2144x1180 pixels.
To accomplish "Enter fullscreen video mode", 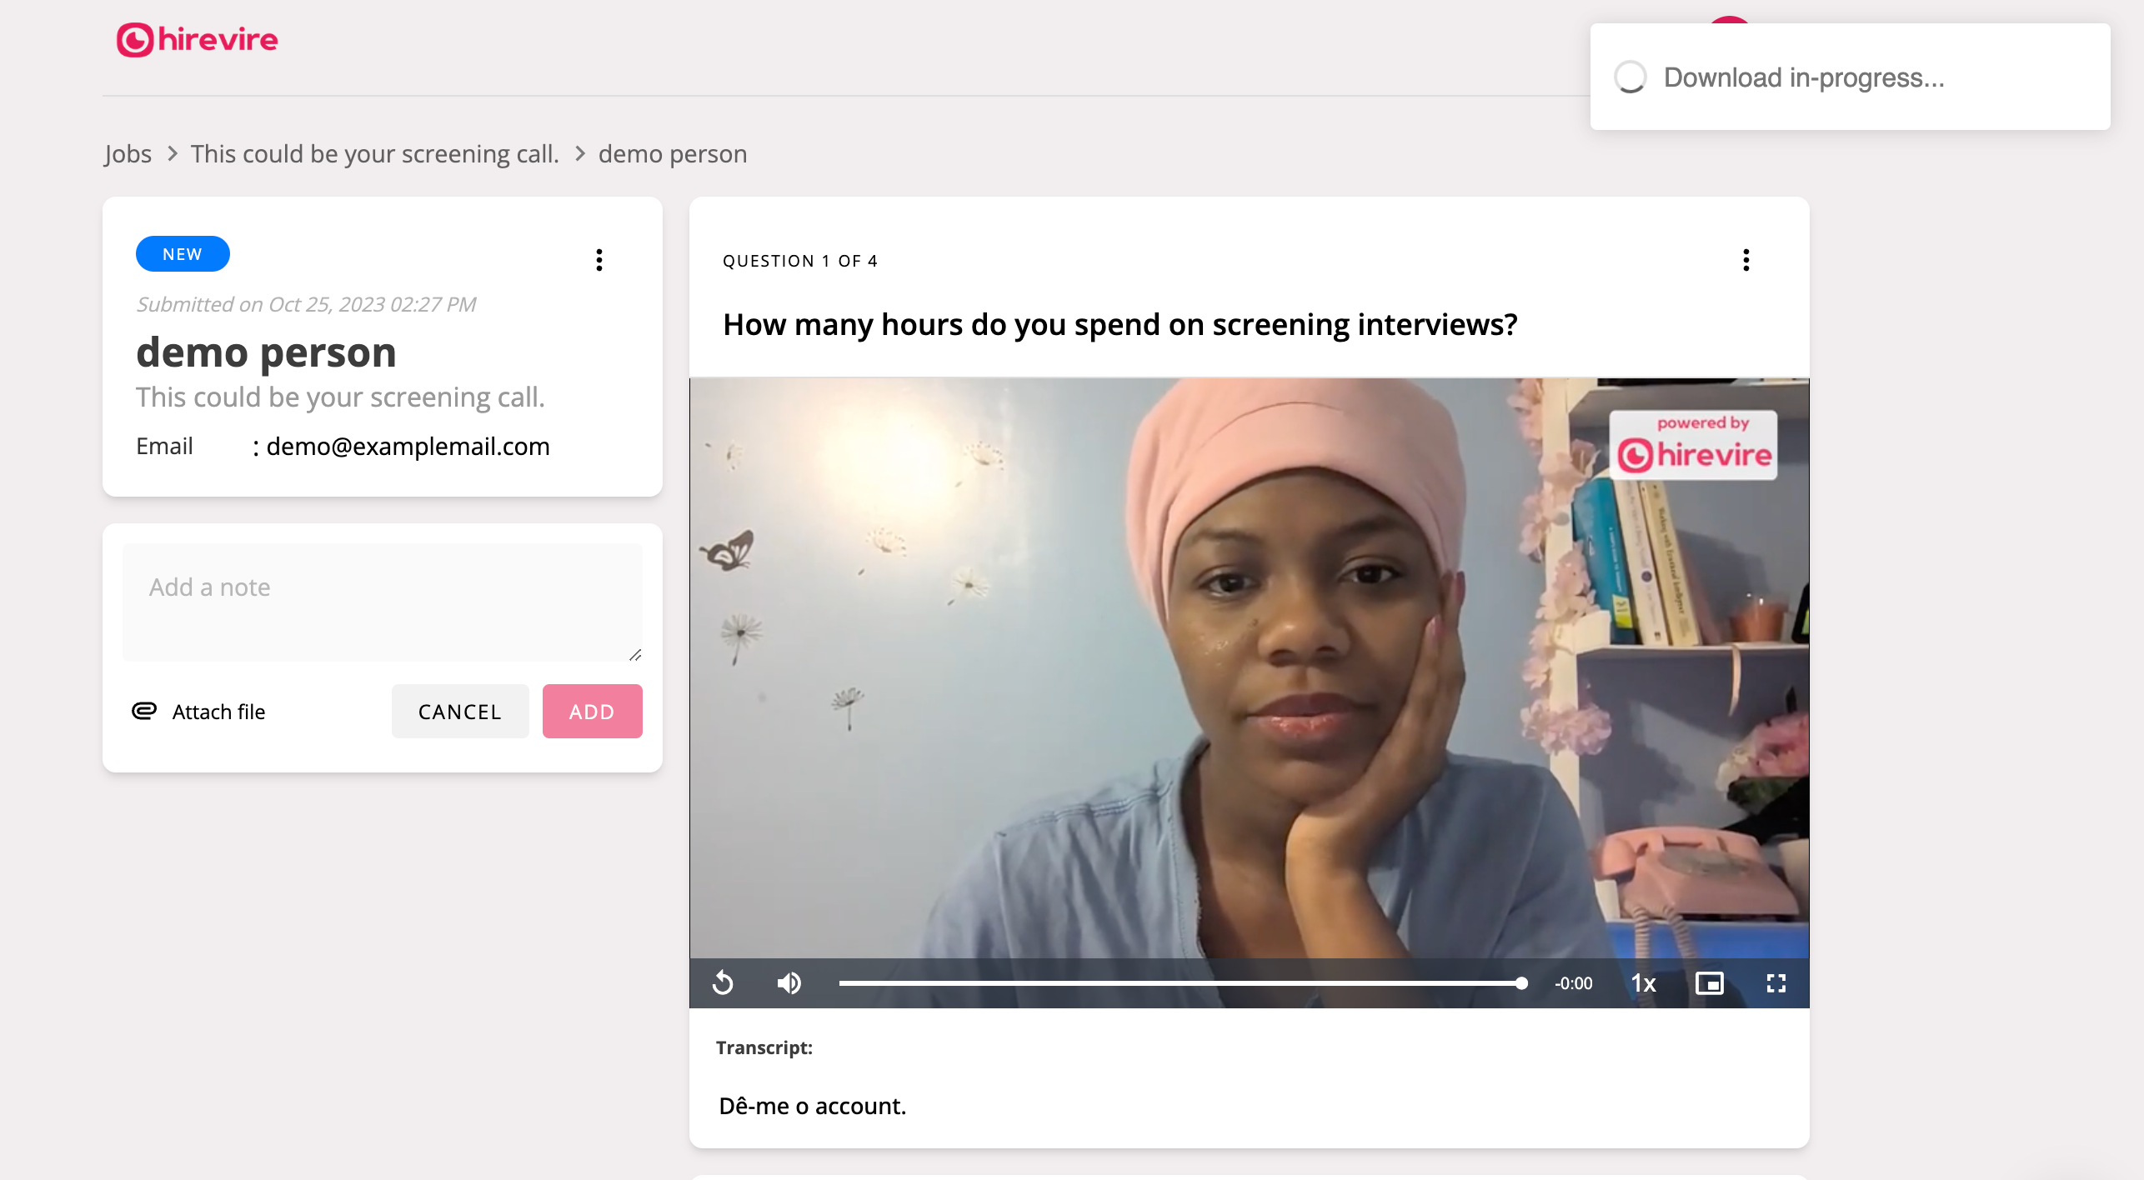I will (1776, 983).
